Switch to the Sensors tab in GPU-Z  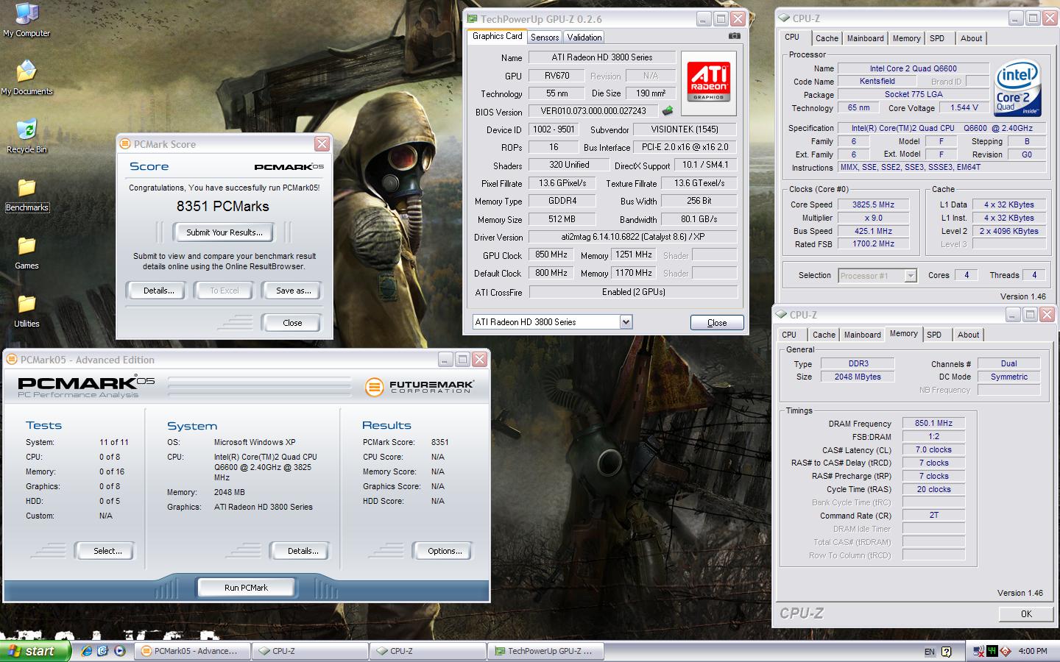tap(545, 37)
